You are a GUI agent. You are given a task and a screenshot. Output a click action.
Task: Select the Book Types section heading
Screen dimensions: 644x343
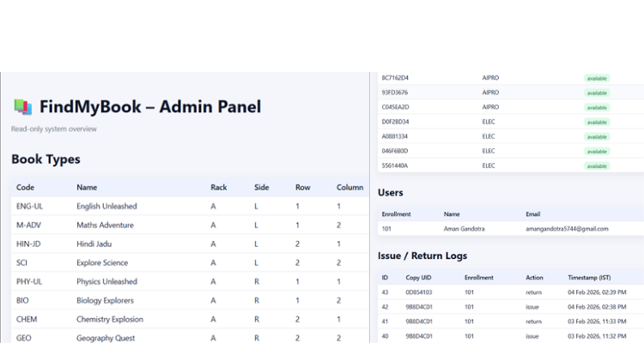46,159
